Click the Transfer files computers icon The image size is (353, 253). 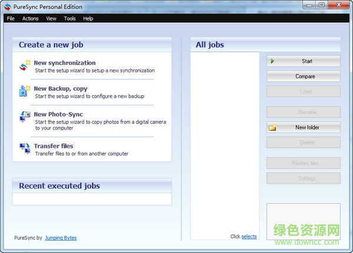tap(25, 148)
